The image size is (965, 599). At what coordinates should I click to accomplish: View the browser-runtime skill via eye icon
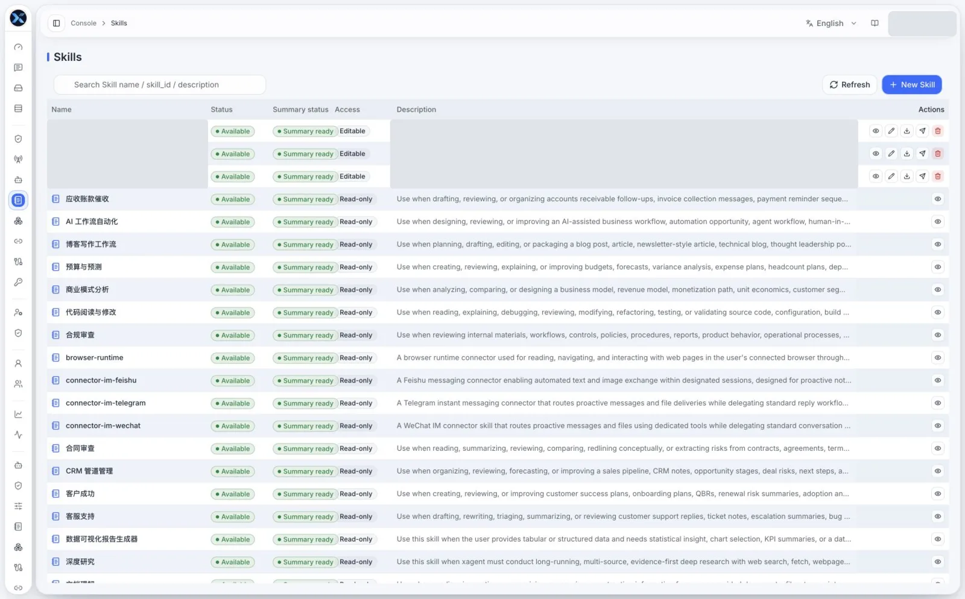(937, 358)
